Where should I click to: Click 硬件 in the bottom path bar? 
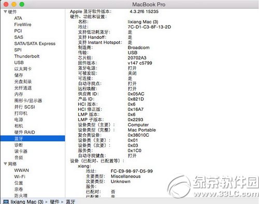pyautogui.click(x=54, y=202)
